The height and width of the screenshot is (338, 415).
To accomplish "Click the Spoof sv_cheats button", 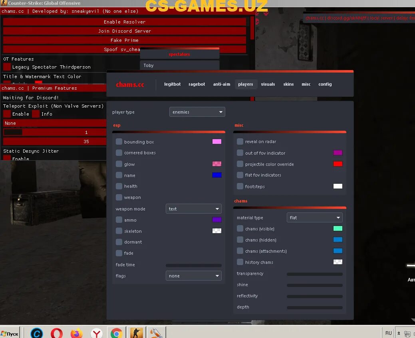I will (124, 49).
